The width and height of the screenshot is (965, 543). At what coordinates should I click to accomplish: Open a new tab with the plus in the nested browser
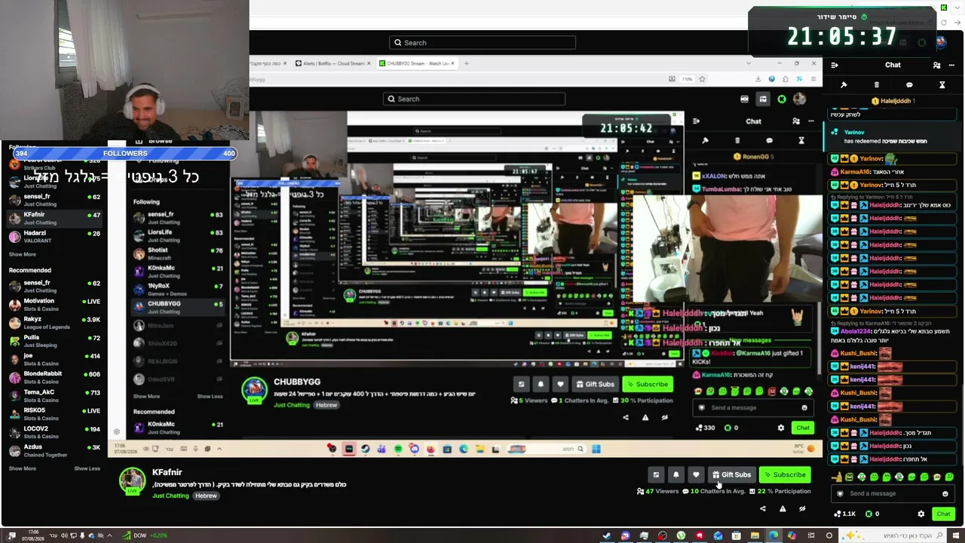pos(467,64)
